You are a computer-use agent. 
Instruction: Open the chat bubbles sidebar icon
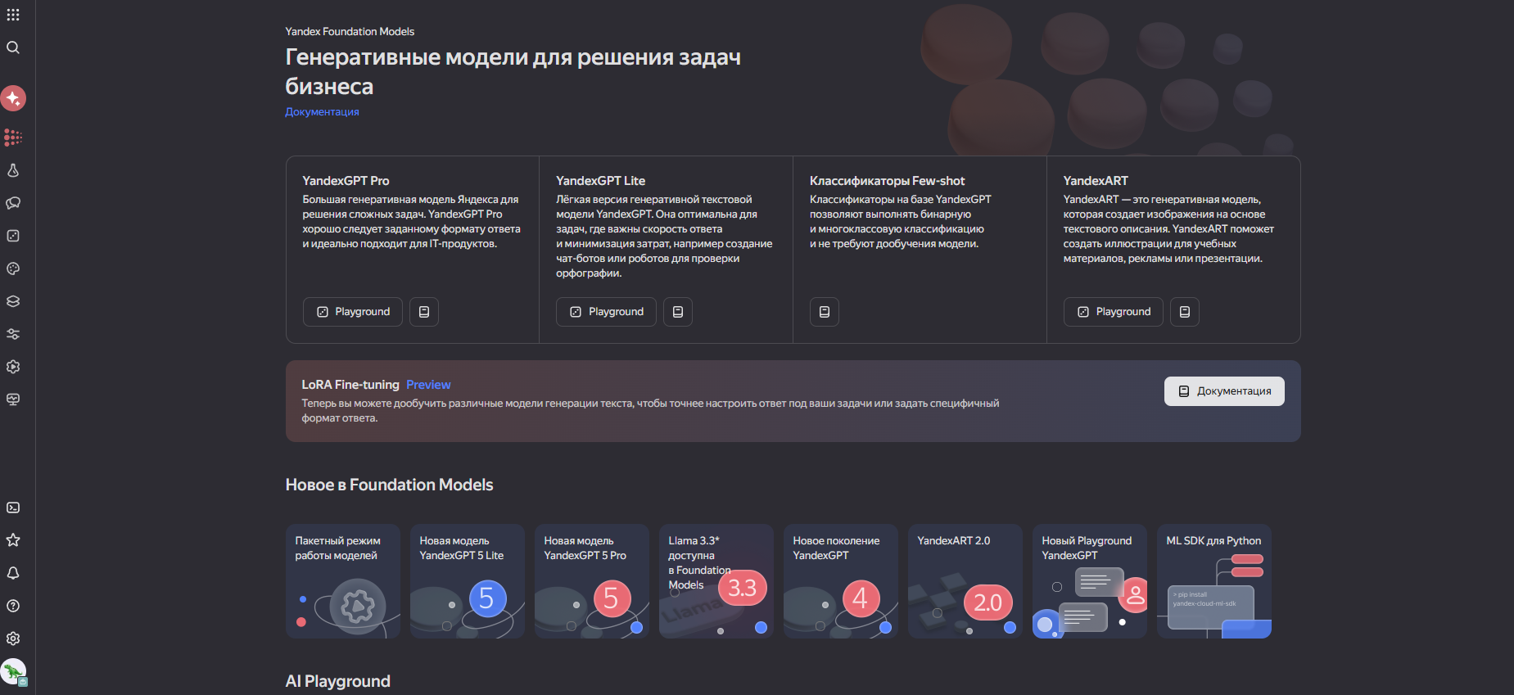pyautogui.click(x=13, y=203)
